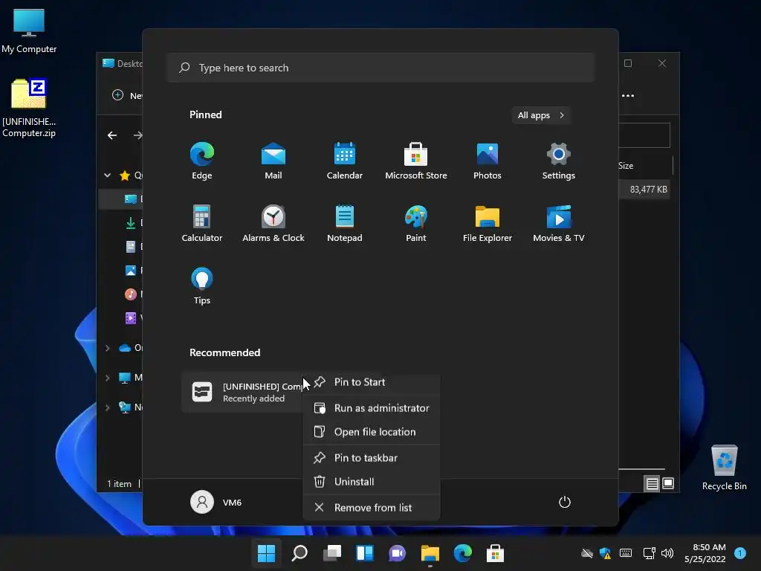
Task: Select the Recycle Bin desktop icon
Action: (724, 468)
